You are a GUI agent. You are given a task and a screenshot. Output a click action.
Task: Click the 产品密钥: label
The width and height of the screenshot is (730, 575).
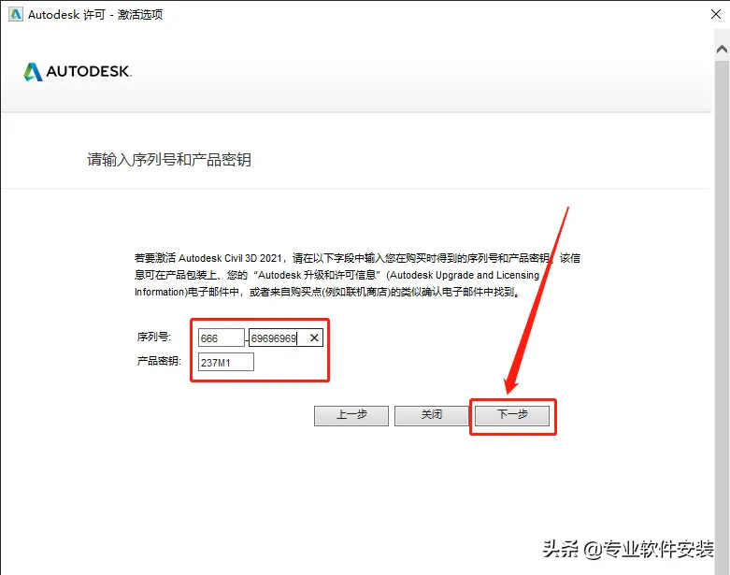pos(159,361)
